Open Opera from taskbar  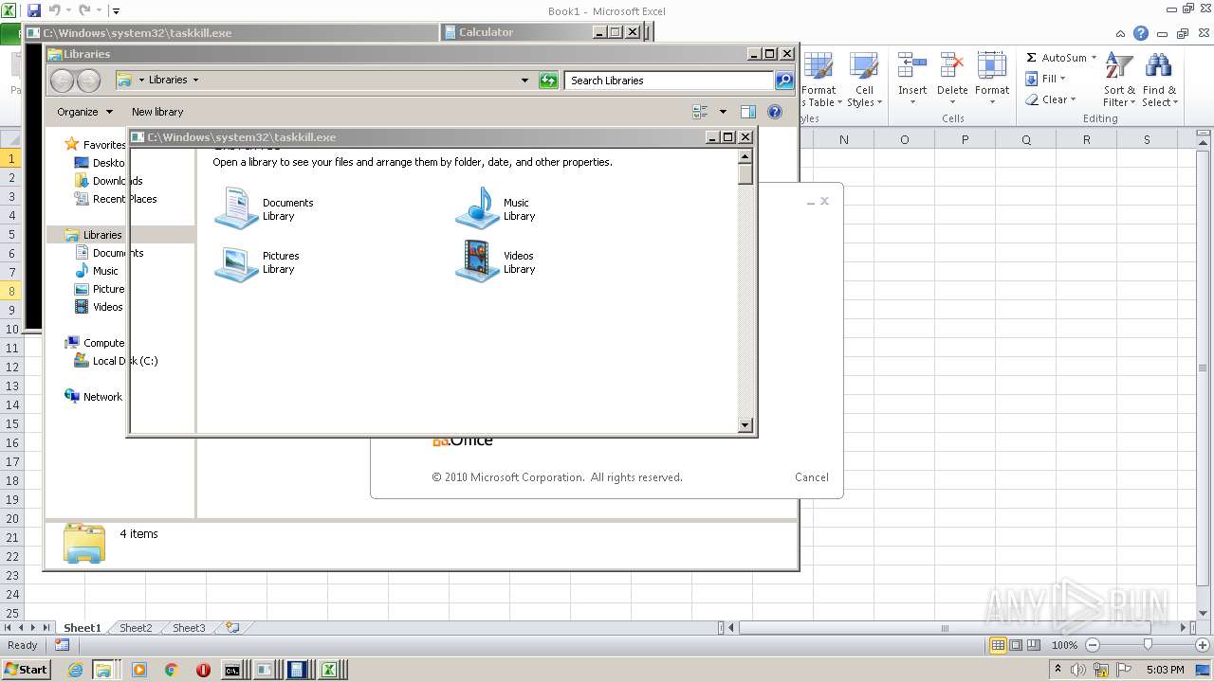click(203, 670)
